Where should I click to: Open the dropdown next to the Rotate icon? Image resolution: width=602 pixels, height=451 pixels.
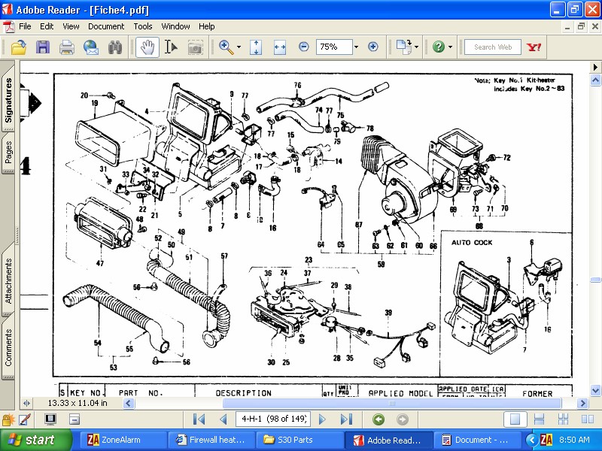417,47
